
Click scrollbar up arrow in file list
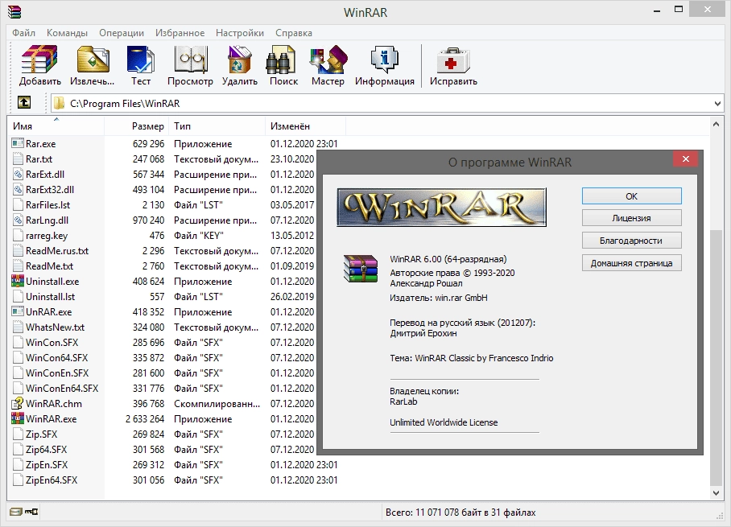pos(716,124)
